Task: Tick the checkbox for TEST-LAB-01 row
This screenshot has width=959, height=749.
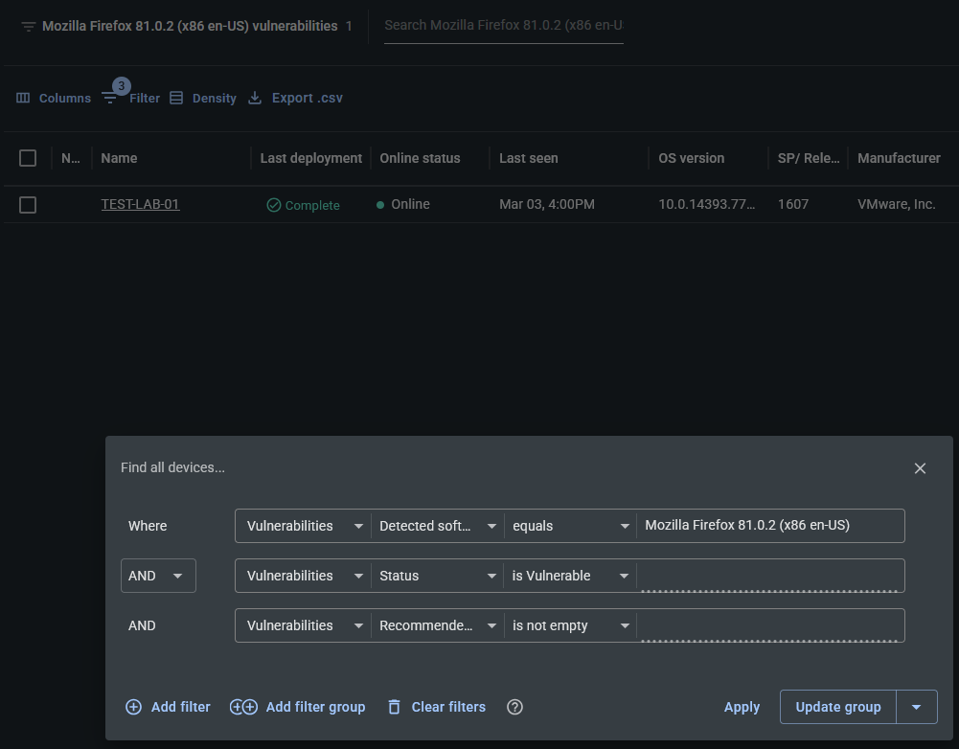Action: click(28, 205)
